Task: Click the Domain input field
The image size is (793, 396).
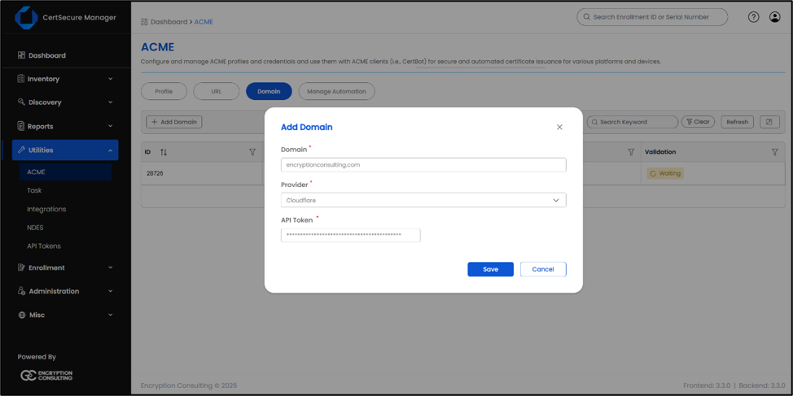Action: point(423,165)
